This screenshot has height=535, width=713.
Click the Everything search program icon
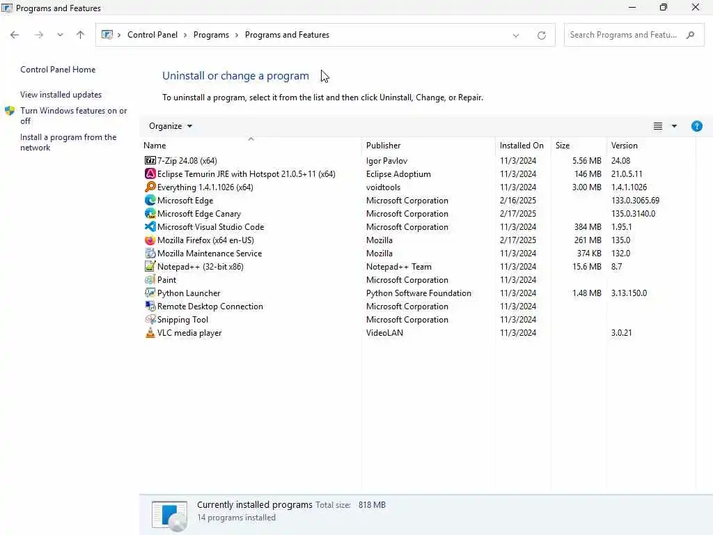150,187
